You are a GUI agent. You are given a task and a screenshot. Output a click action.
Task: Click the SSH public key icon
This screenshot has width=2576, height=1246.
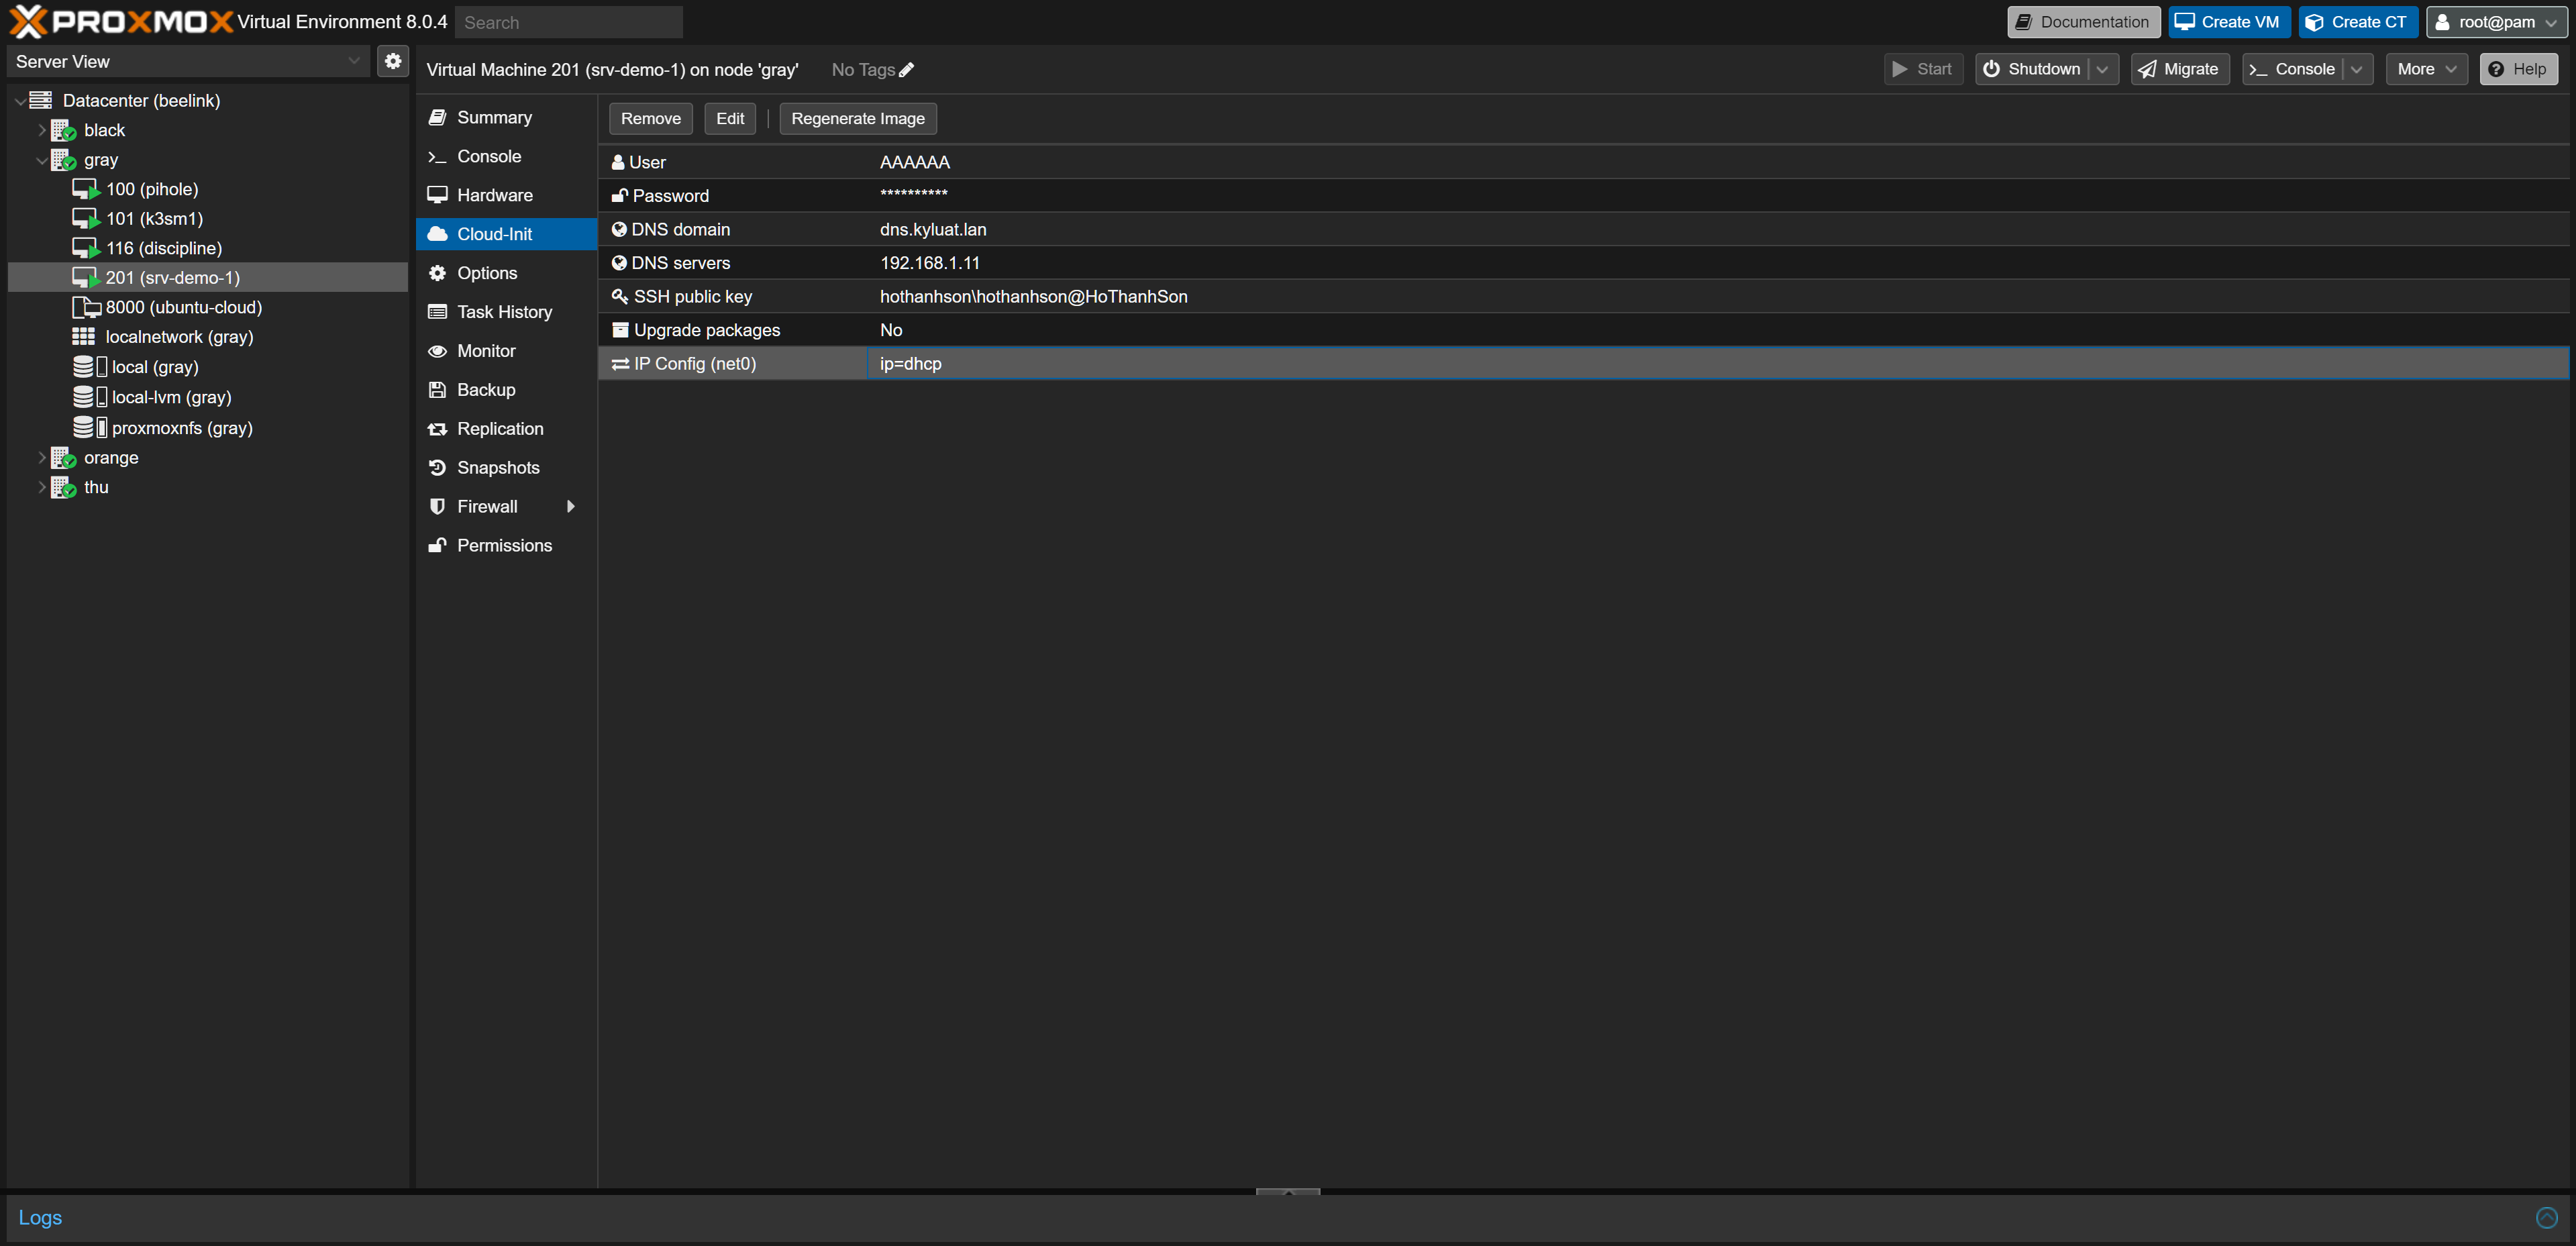pyautogui.click(x=620, y=296)
